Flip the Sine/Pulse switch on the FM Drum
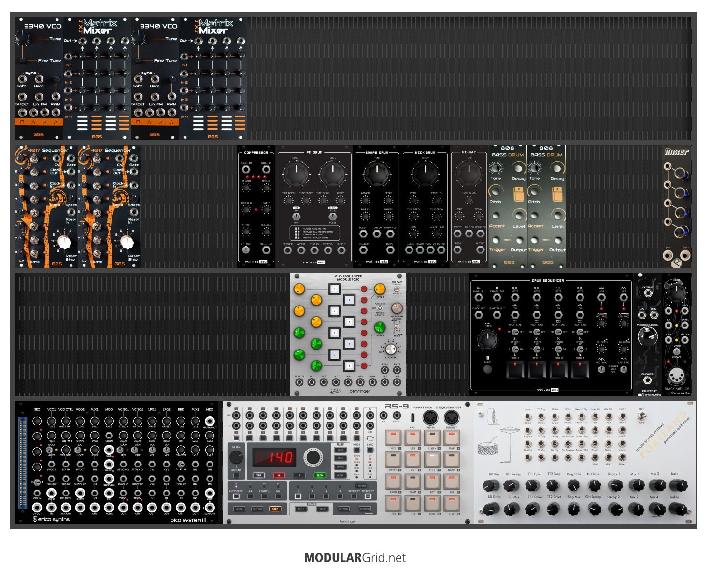This screenshot has height=568, width=711. [x=333, y=216]
